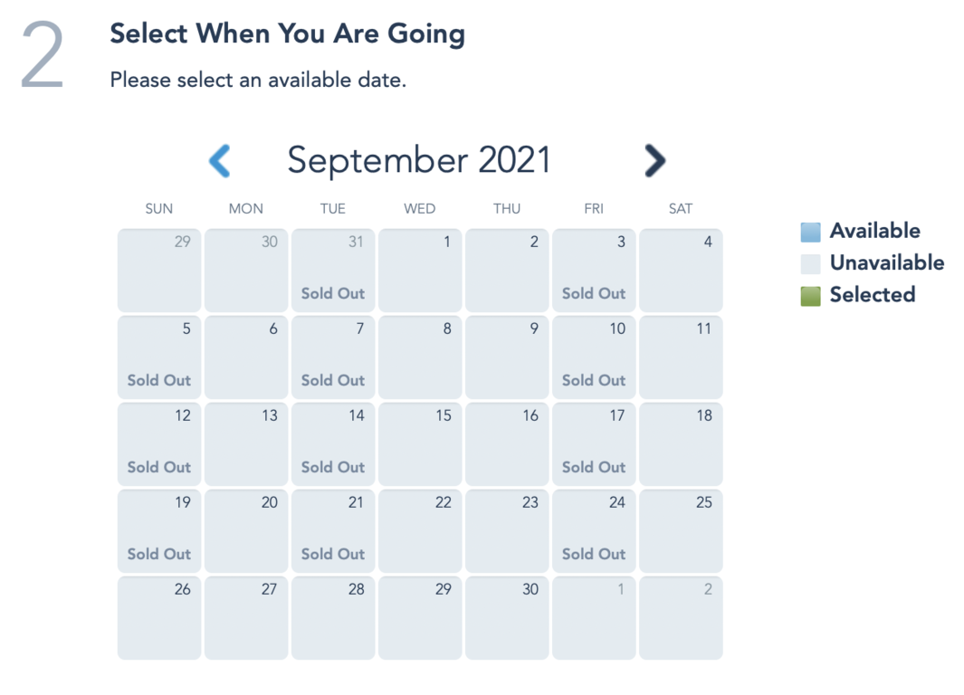This screenshot has width=964, height=695.
Task: Pick September 23 date cell
Action: pyautogui.click(x=507, y=530)
